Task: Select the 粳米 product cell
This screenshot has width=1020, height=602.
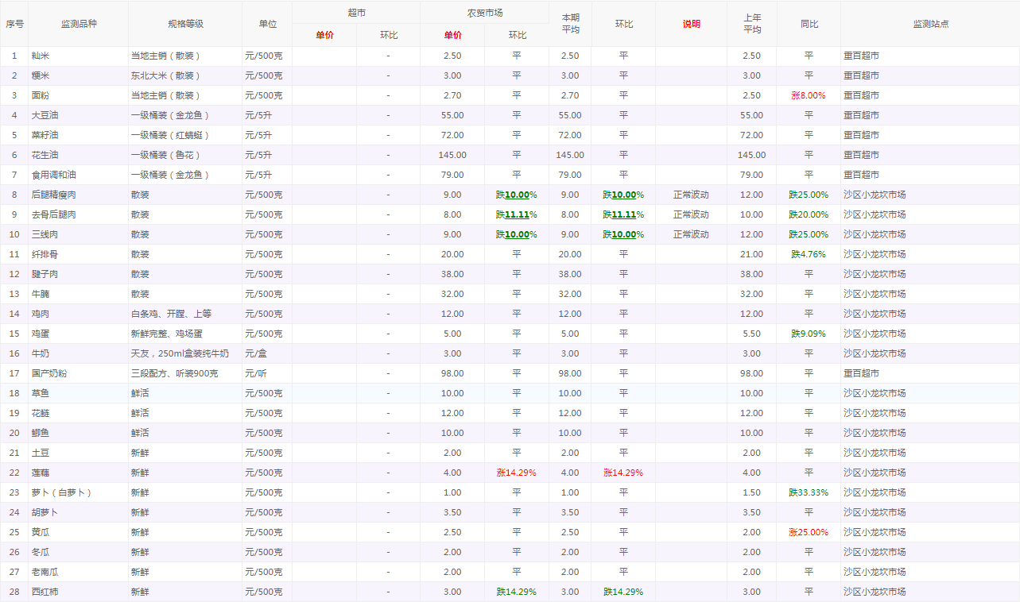Action: [78, 75]
